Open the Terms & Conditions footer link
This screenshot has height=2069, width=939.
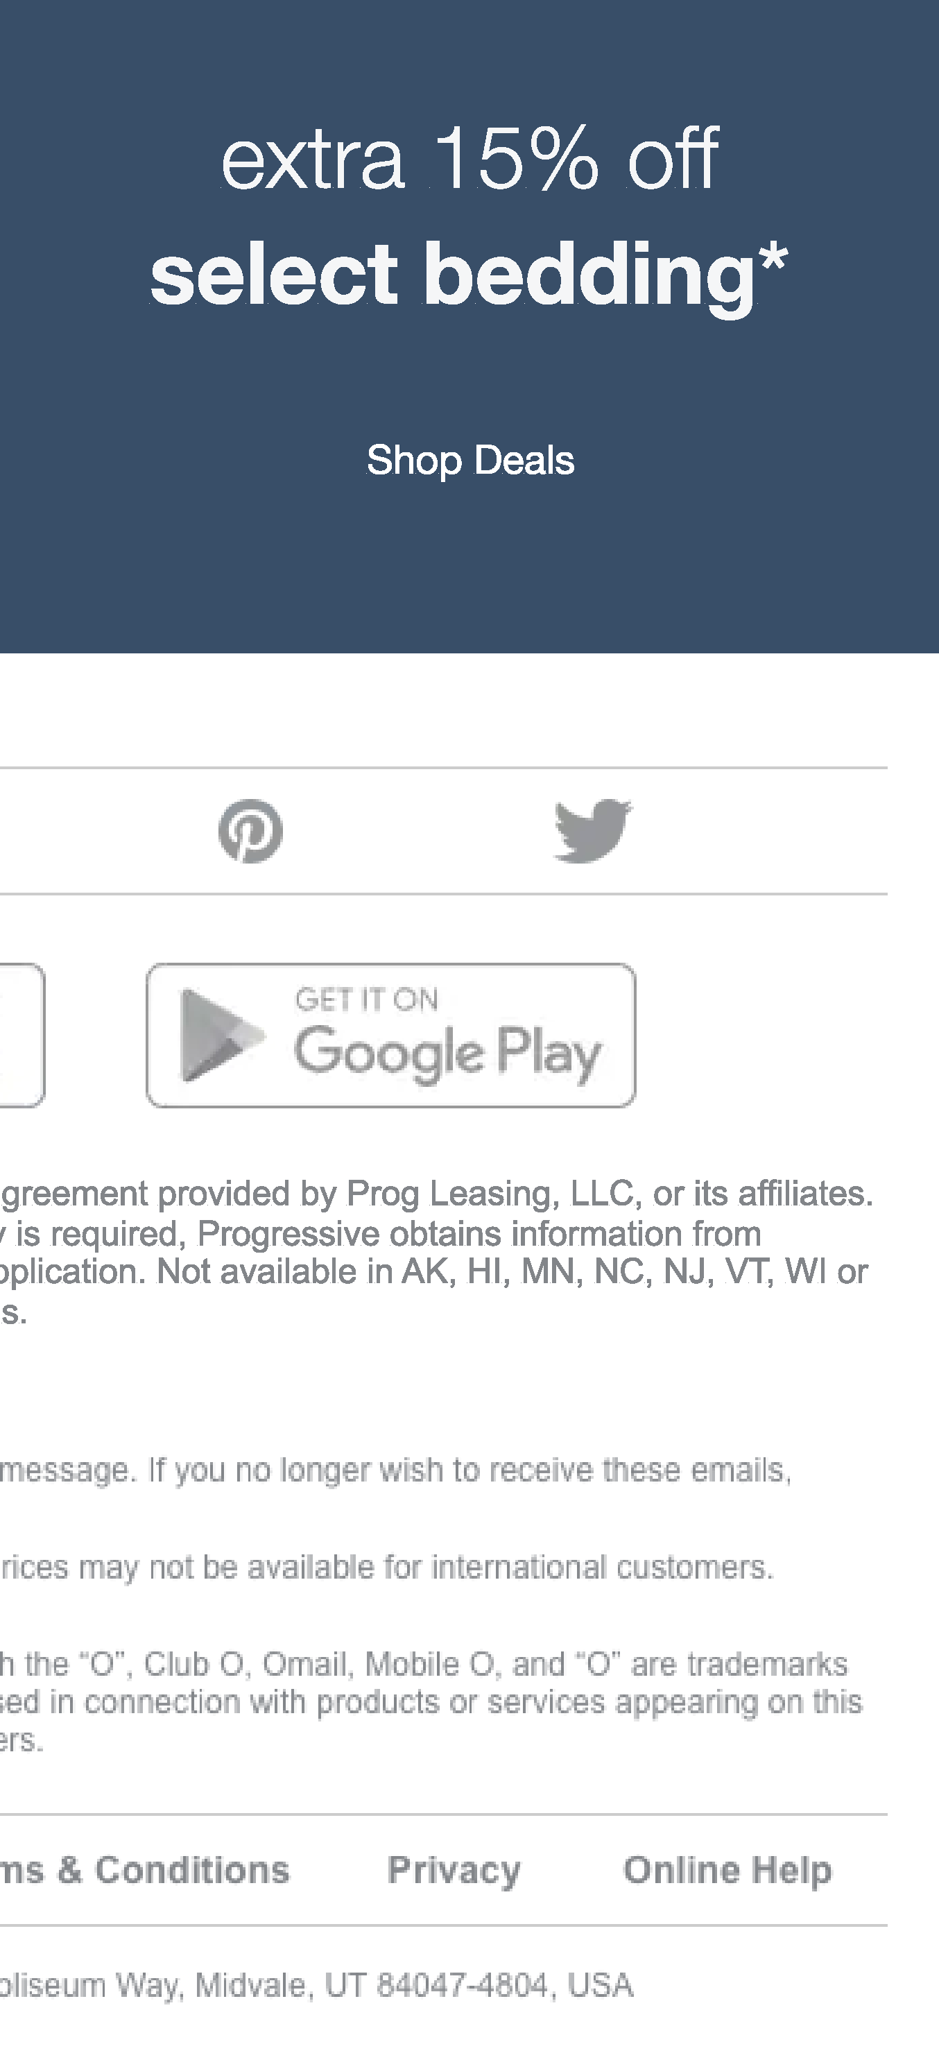pos(144,1871)
